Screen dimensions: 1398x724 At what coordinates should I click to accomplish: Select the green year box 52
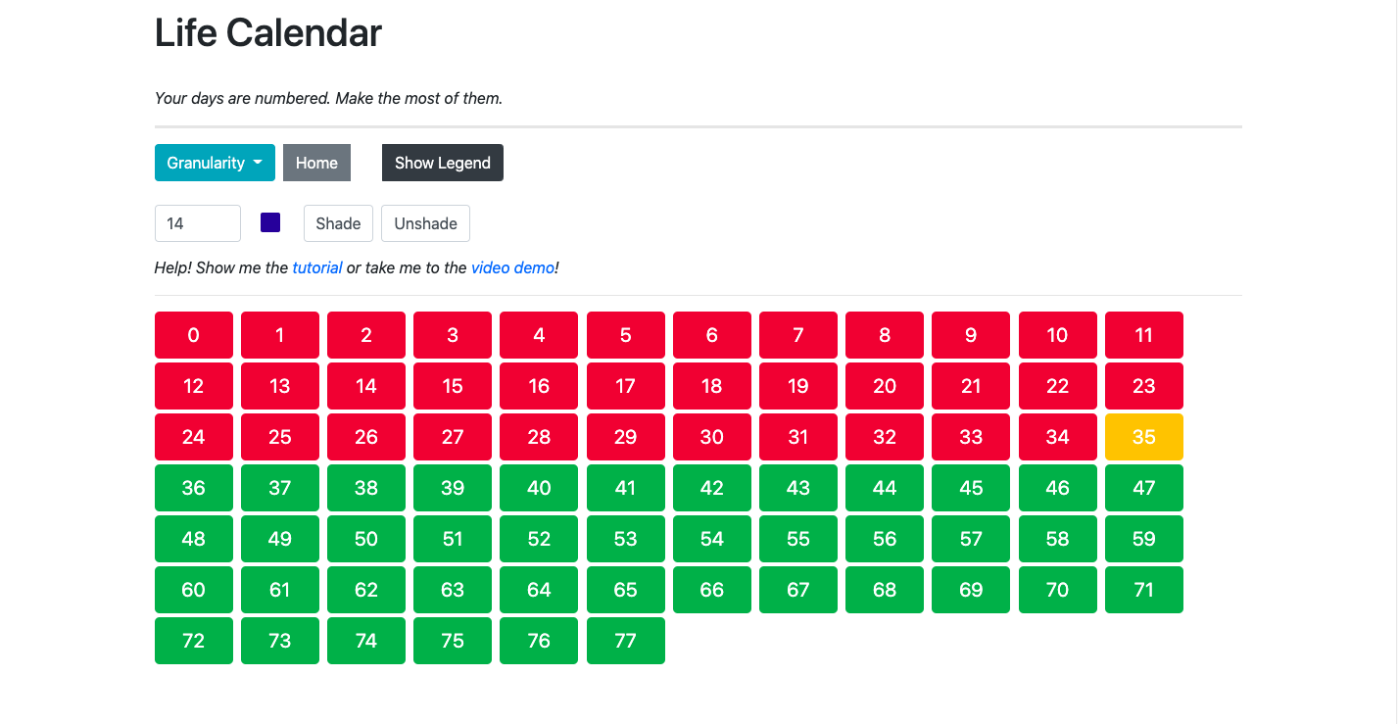[x=539, y=539]
